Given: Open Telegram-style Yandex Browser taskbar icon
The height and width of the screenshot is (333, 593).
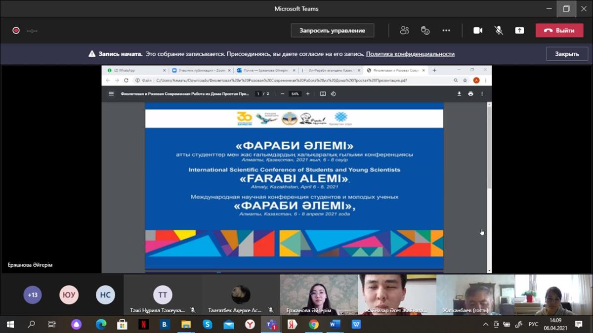Looking at the screenshot, I should click(250, 325).
